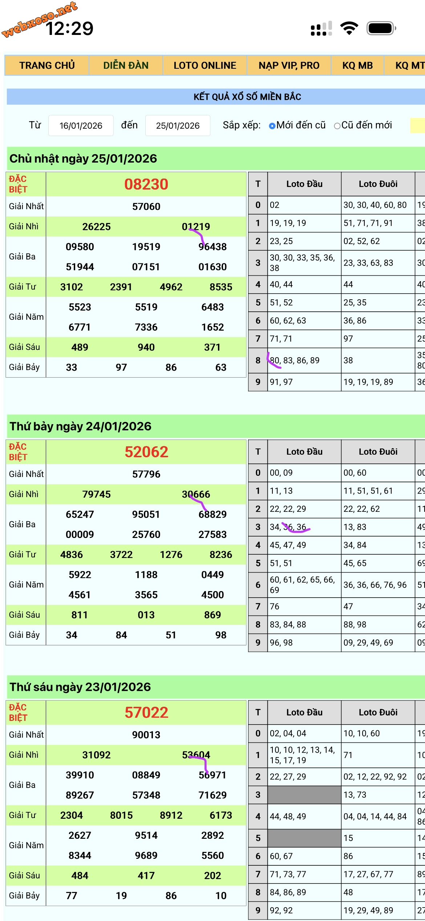Tap 'Thứ bảy ngày 24/01/2026' header

pyautogui.click(x=80, y=426)
